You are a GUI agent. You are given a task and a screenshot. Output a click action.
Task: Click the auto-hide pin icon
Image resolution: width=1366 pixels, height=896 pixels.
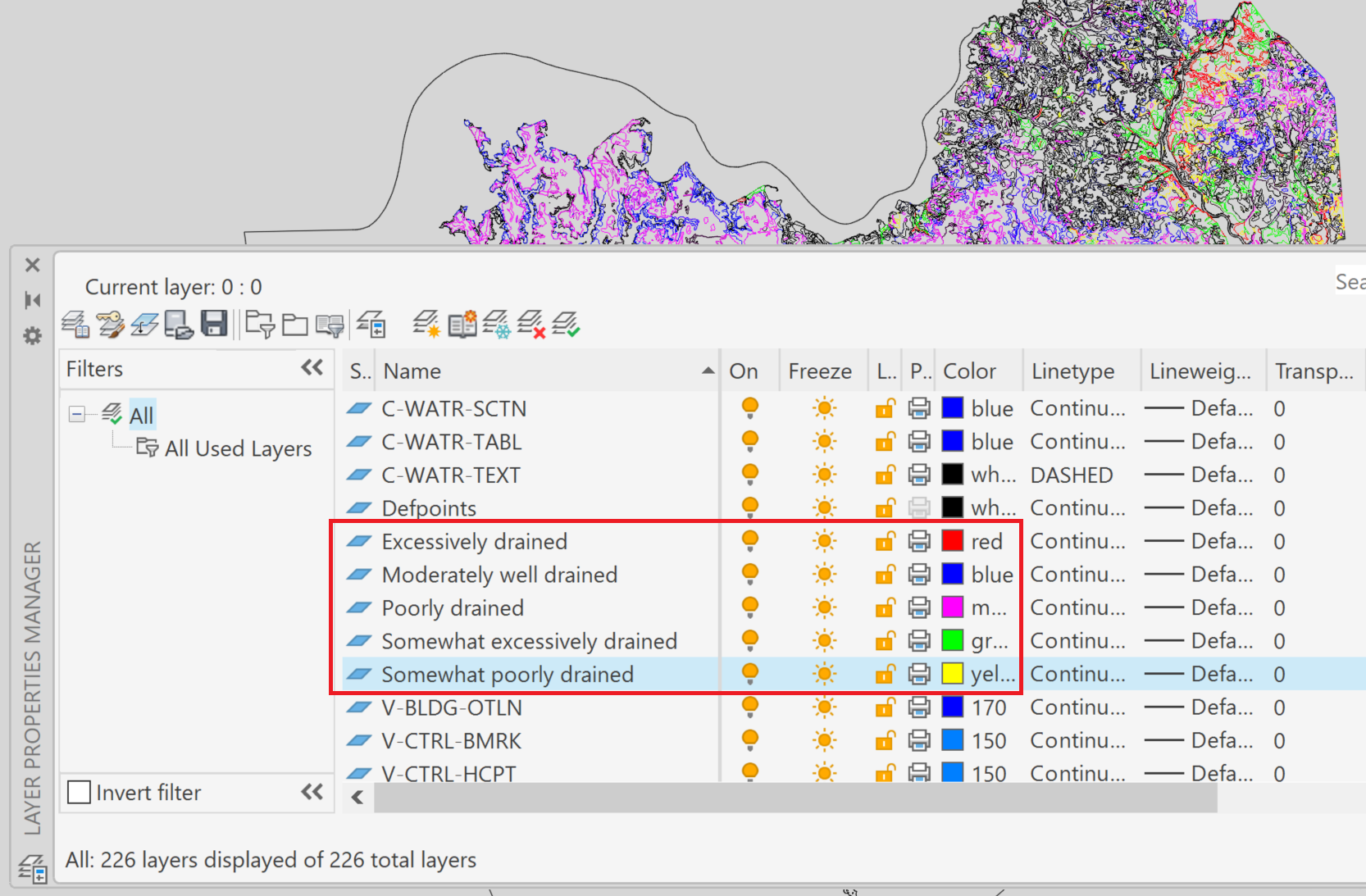click(33, 300)
